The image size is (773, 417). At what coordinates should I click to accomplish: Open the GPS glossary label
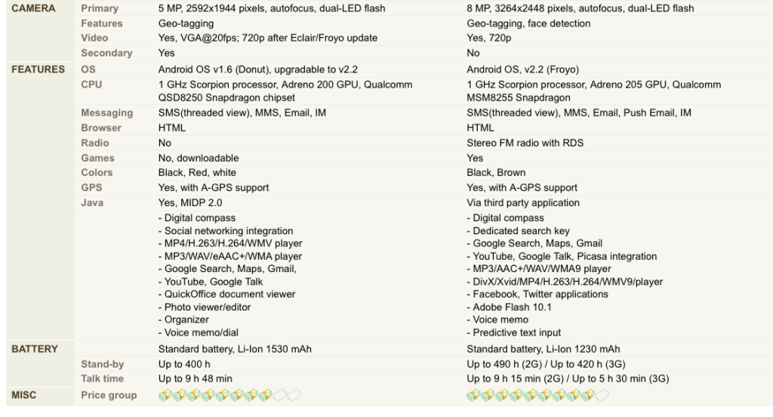pyautogui.click(x=91, y=187)
